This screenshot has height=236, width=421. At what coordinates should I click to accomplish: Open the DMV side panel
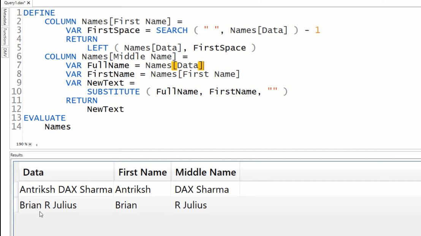click(x=5, y=52)
